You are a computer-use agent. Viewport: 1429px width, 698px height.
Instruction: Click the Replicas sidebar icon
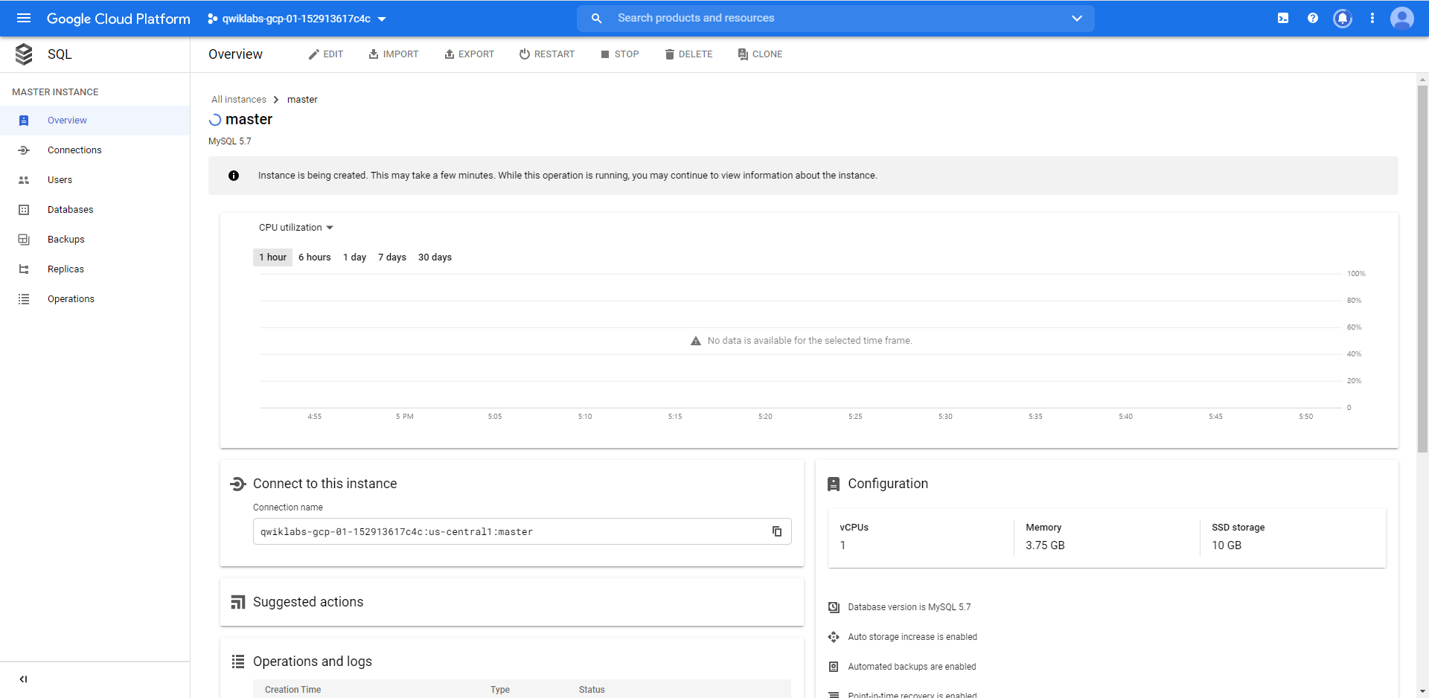[x=24, y=269]
